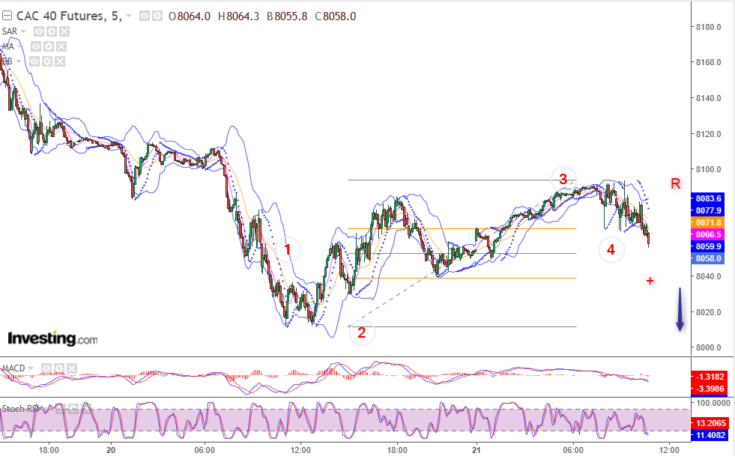Remove the MA indicator with its X icon
Viewport: 735px width, 456px height.
point(61,46)
